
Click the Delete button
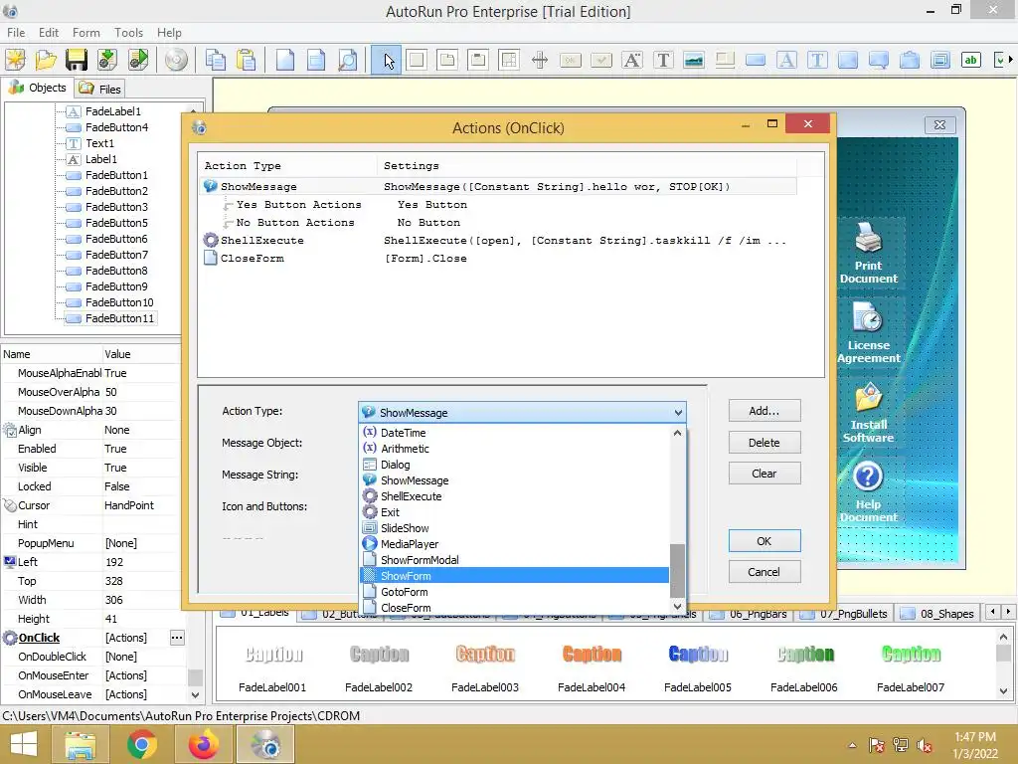(764, 443)
